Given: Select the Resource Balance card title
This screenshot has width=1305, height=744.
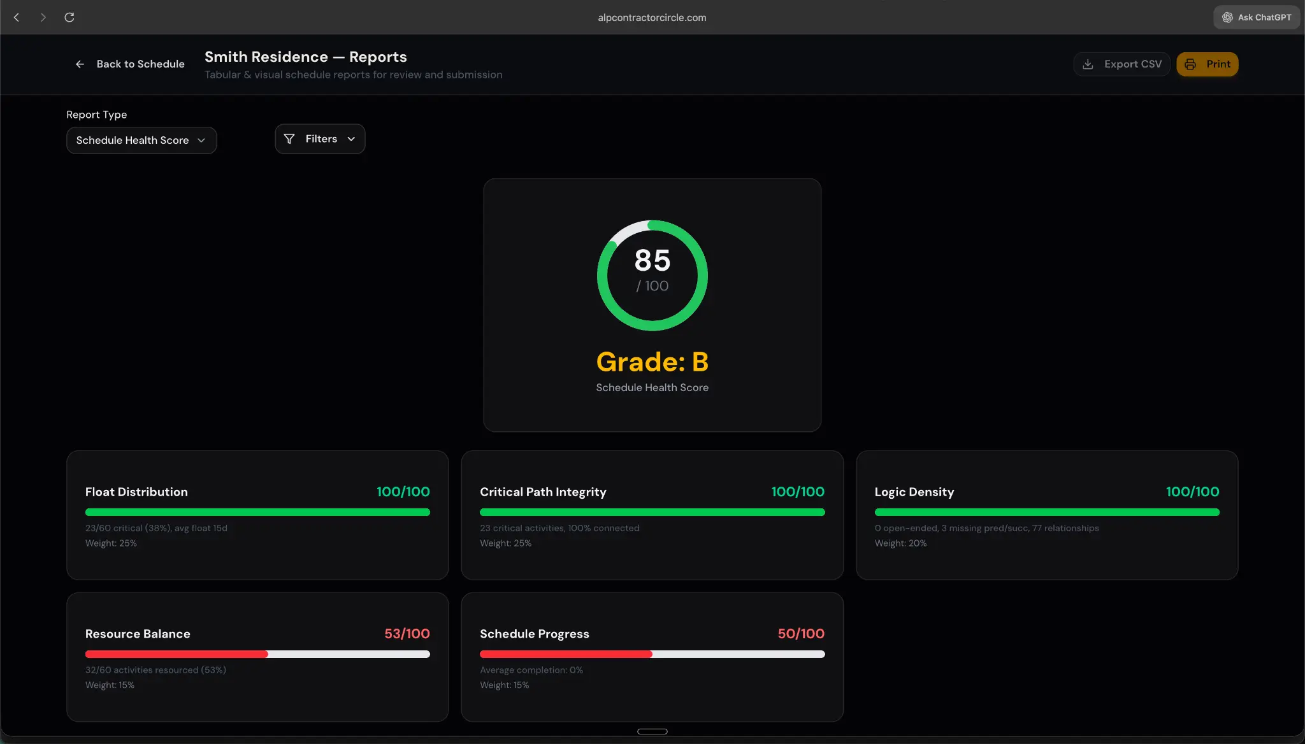Looking at the screenshot, I should (x=138, y=634).
